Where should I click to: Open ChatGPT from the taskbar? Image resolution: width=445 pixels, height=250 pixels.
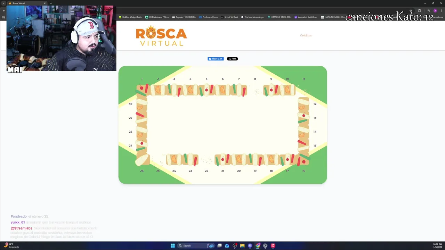click(x=265, y=245)
